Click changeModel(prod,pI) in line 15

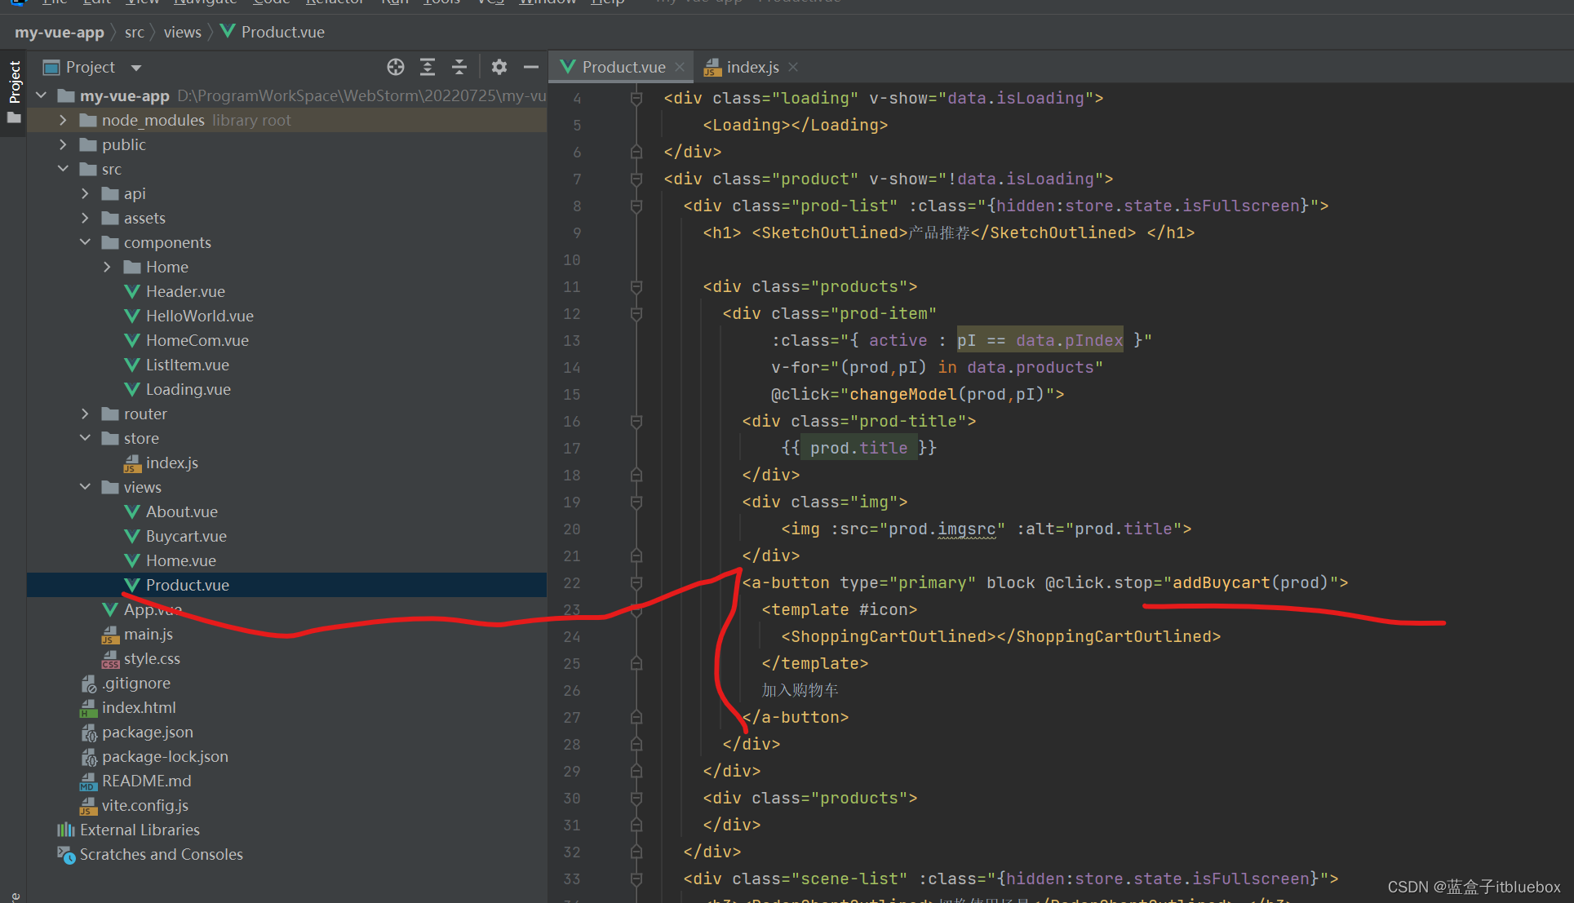[x=947, y=394]
